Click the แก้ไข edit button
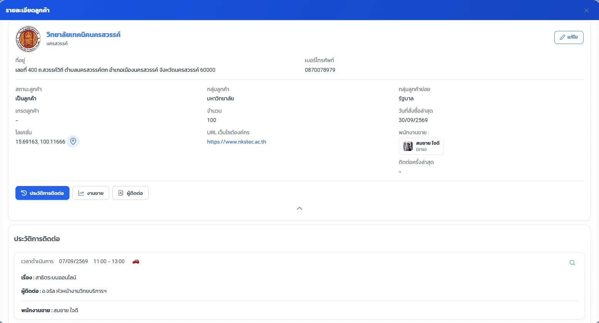599x323 pixels. [x=569, y=37]
